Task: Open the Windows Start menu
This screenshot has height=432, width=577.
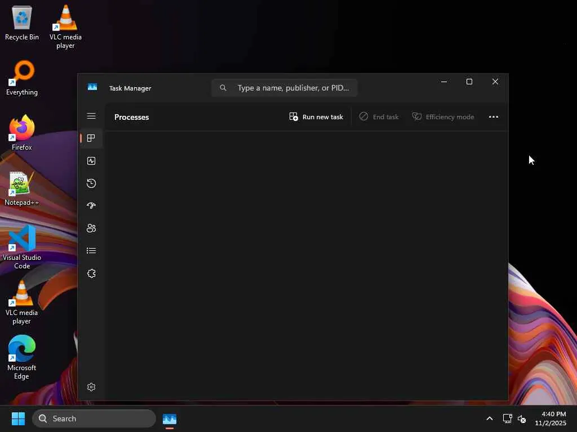Action: [x=18, y=418]
